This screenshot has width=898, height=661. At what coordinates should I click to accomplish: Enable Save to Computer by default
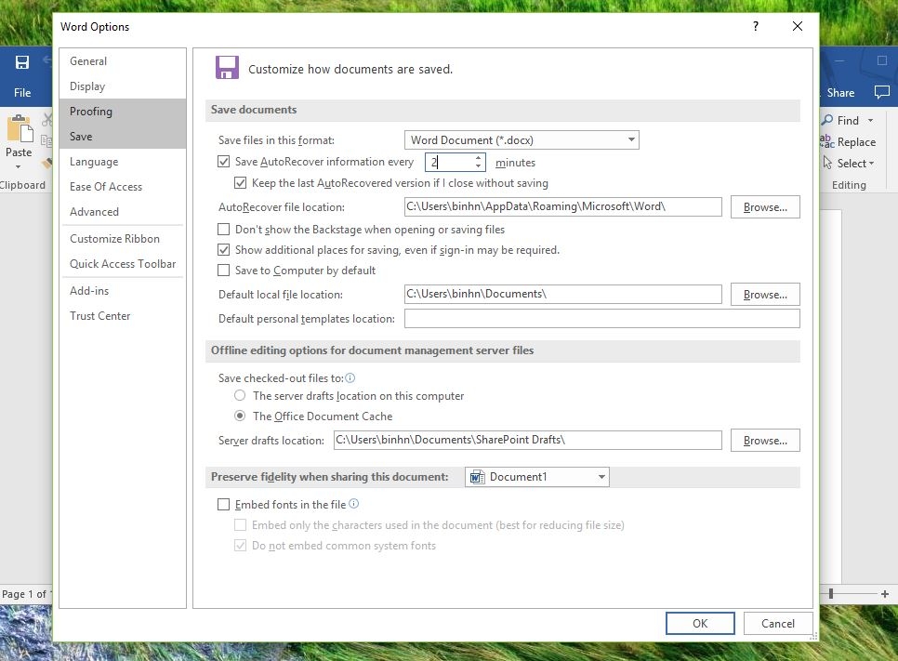coord(224,271)
